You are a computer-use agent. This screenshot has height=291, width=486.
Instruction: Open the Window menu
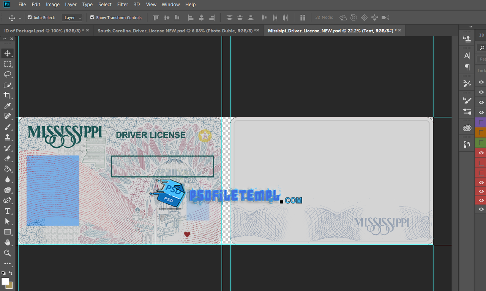click(x=170, y=5)
